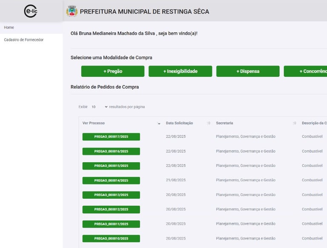The height and width of the screenshot is (248, 327).
Task: Sort by Ver Processo column arrow
Action: tap(159, 124)
